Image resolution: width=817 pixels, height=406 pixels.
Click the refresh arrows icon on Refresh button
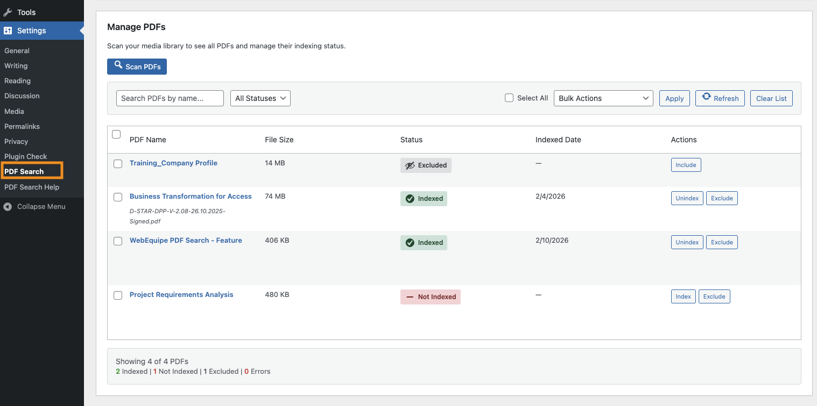click(707, 98)
